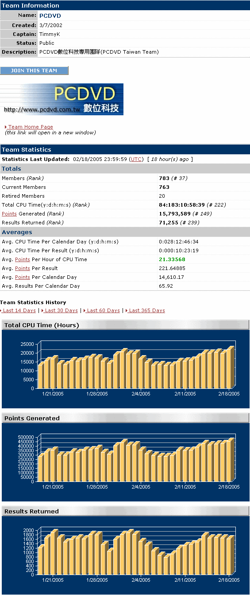Click the Points Generated chart title
250x595 pixels.
[x=32, y=418]
